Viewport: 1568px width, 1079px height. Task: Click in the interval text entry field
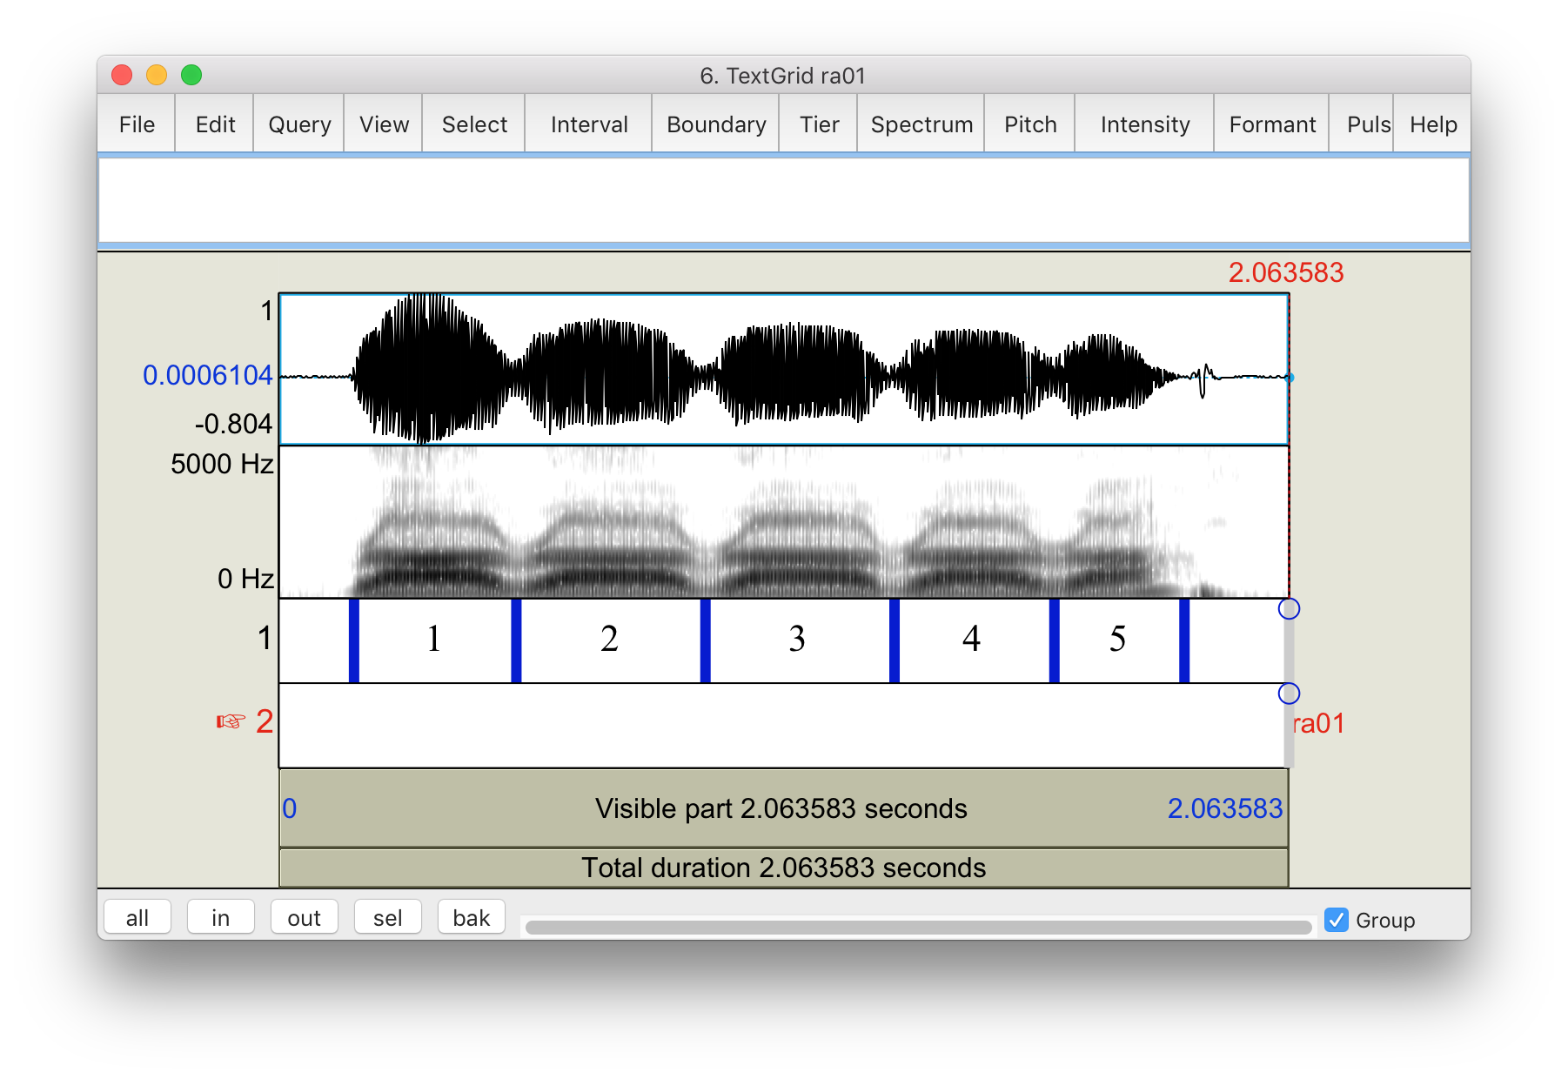point(784,200)
